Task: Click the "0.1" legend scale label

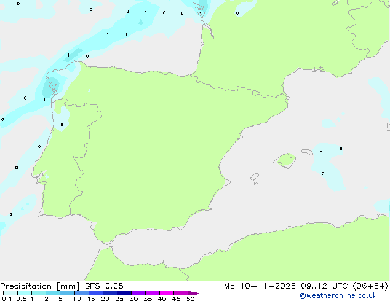Action: pos(7,299)
